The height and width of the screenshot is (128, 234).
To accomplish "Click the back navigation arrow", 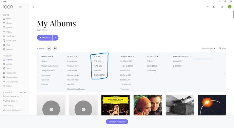I will [33, 7].
